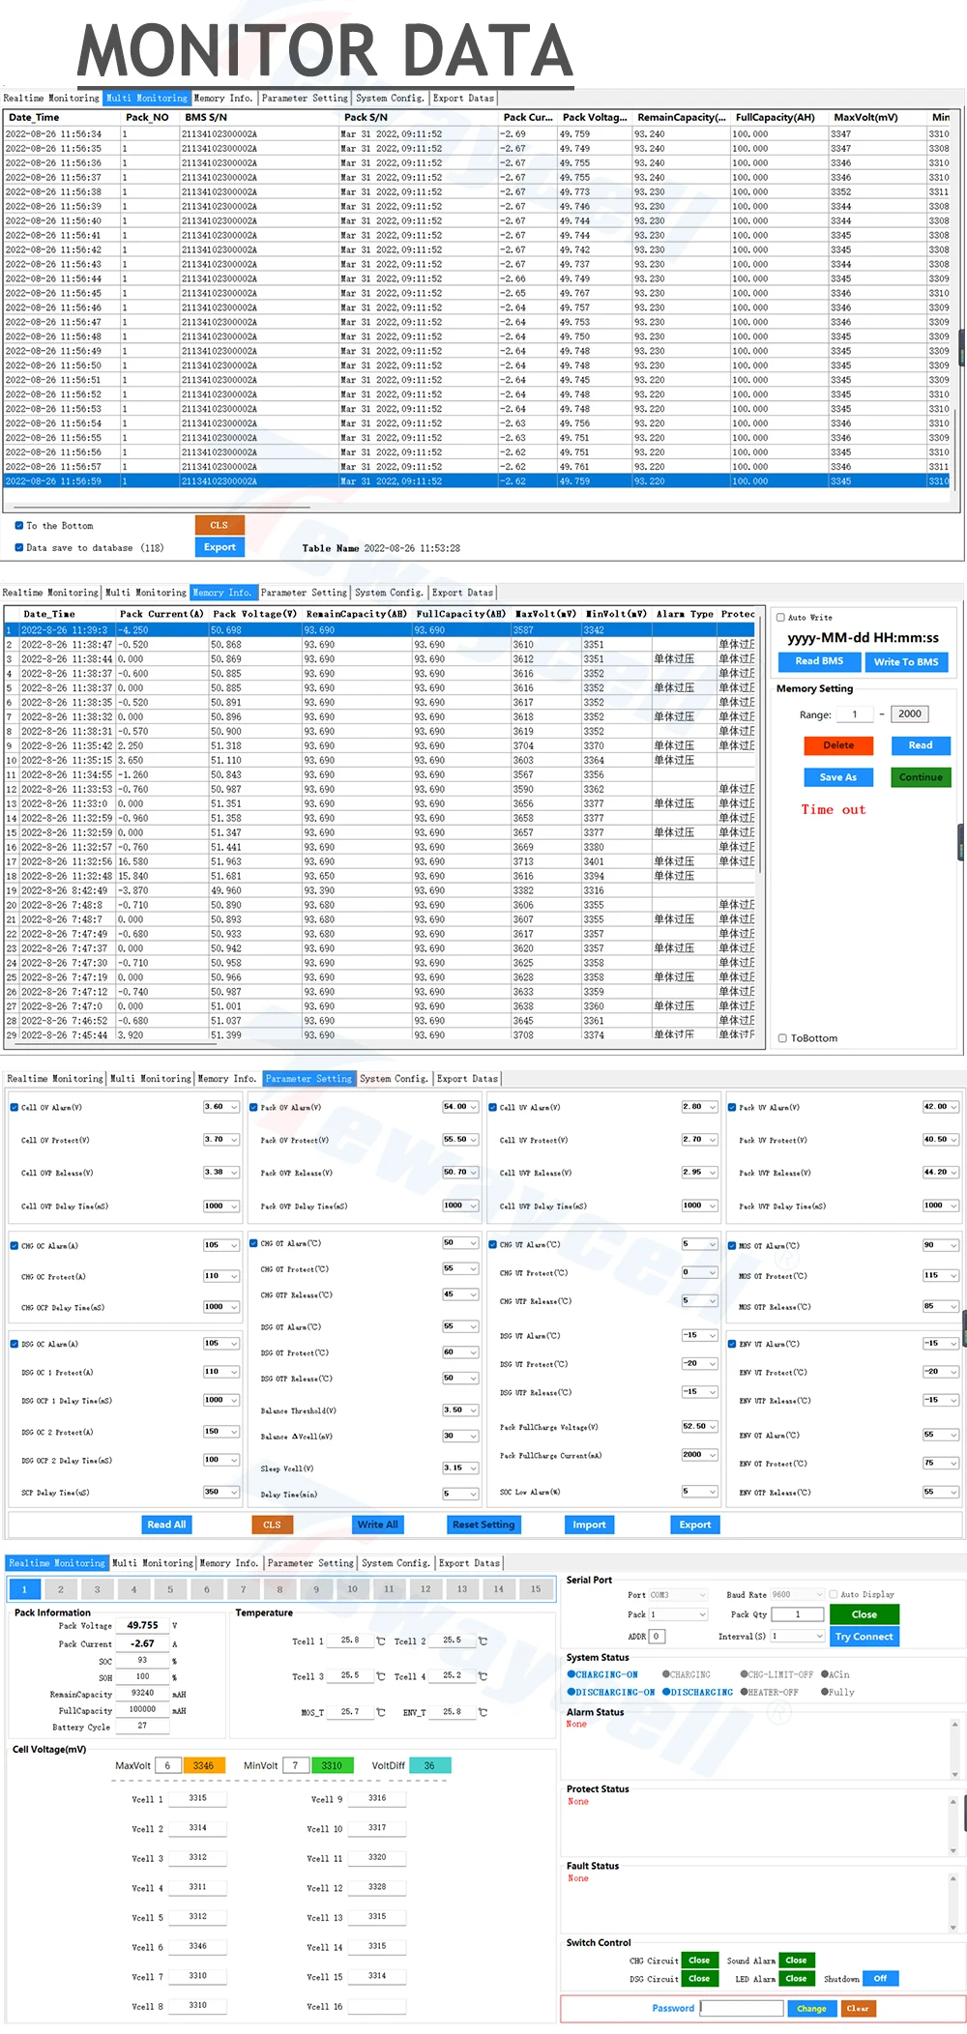
Task: Toggle the Auto Display checkbox
Action: pyautogui.click(x=834, y=1594)
